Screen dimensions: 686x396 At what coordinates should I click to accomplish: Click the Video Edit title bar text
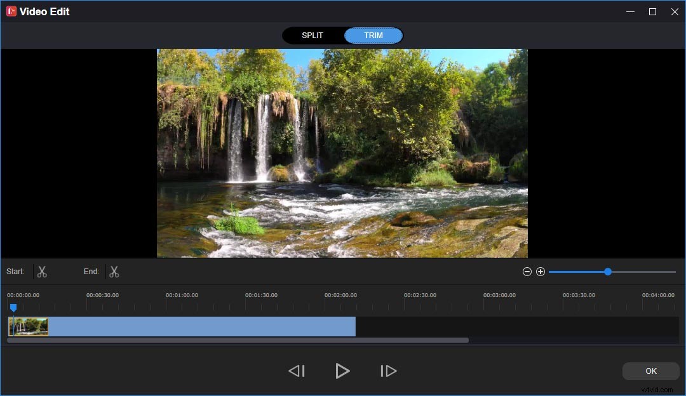point(44,11)
